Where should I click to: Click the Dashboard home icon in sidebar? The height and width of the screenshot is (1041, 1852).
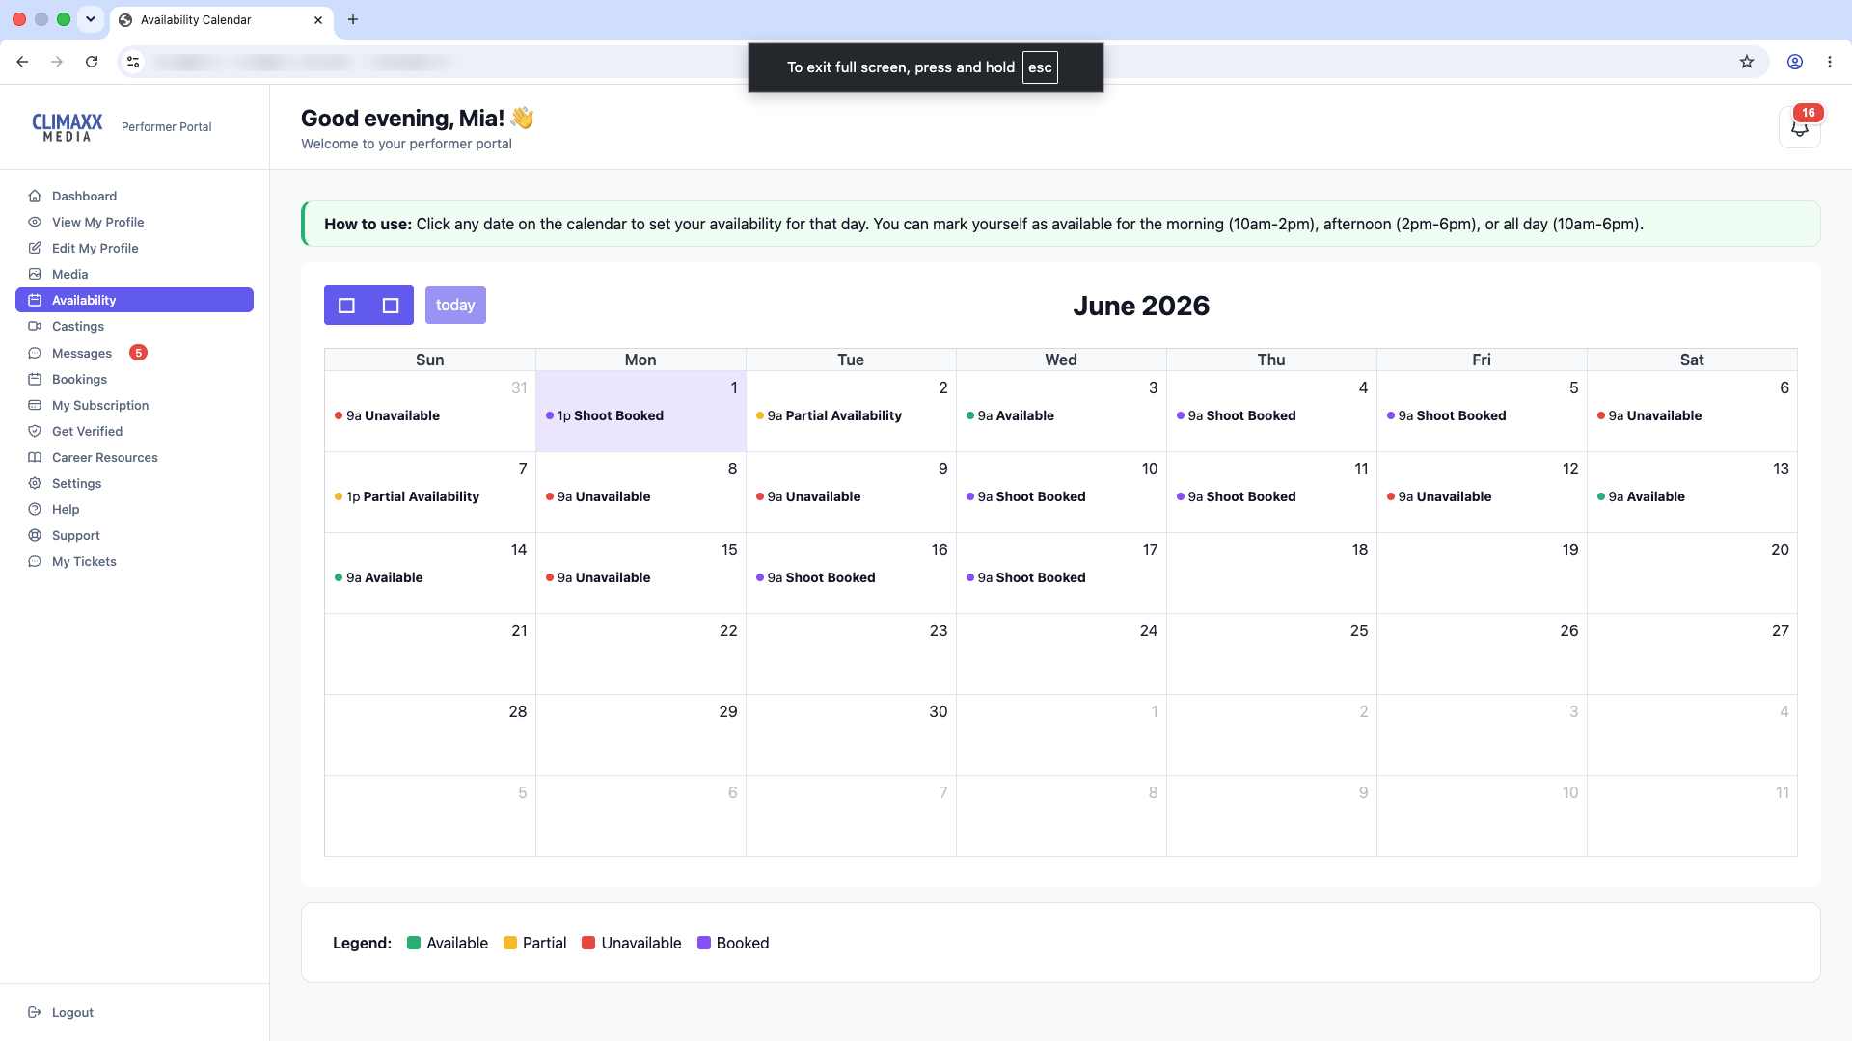click(35, 196)
